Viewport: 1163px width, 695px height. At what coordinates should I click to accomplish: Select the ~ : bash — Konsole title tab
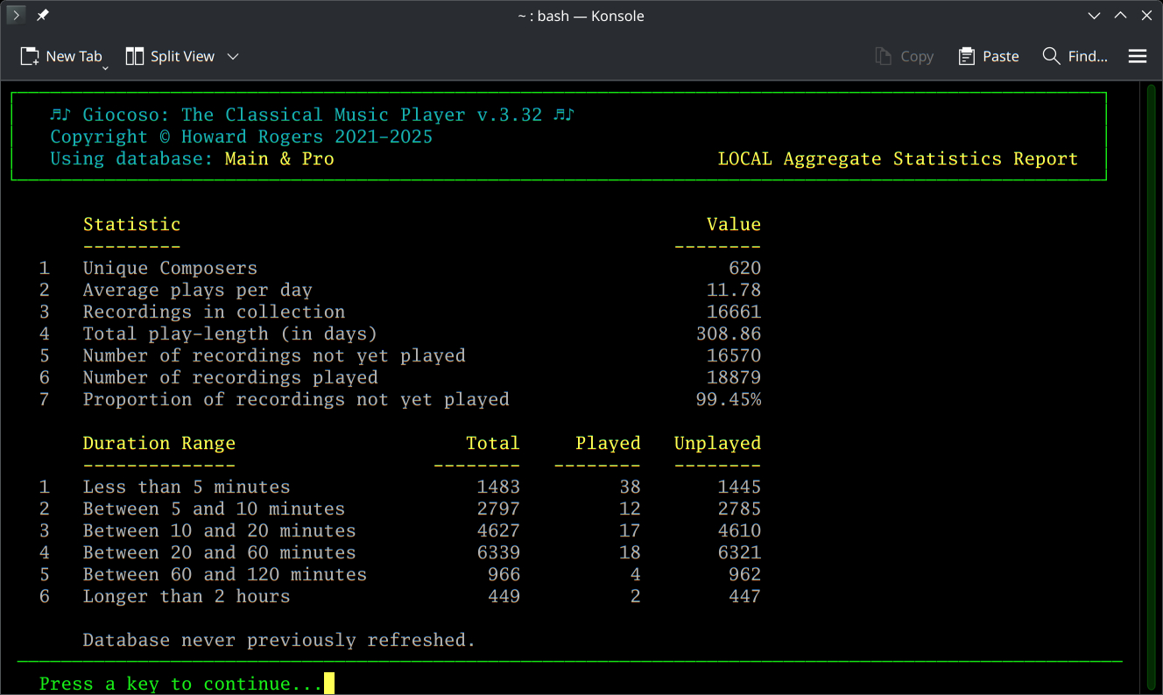[x=581, y=15]
